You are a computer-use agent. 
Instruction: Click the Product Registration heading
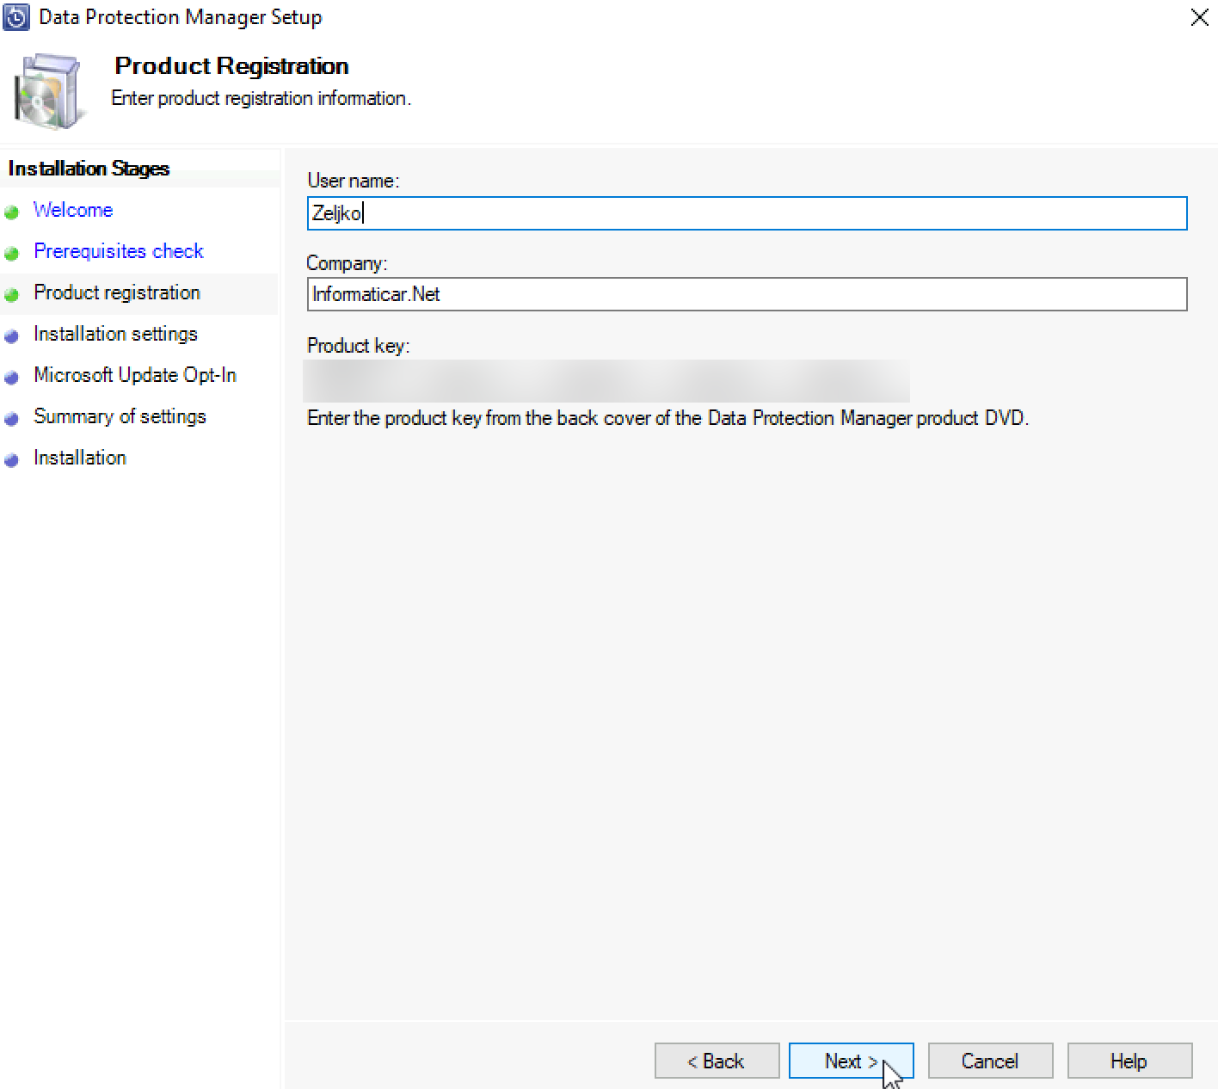232,66
